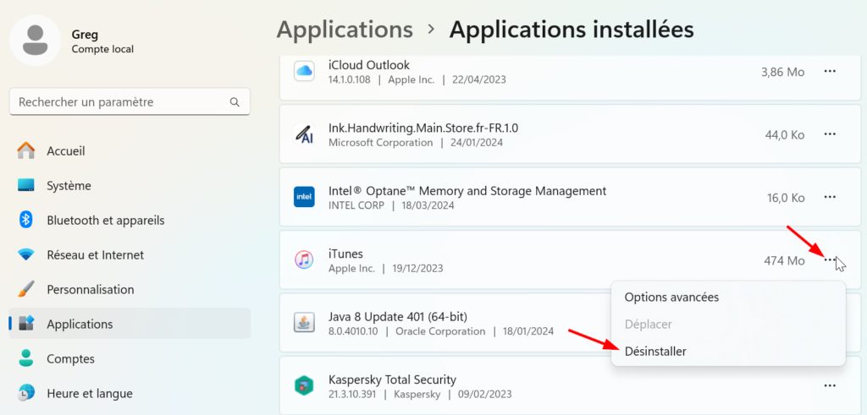The width and height of the screenshot is (867, 415).
Task: Click the search magnifier icon
Action: [235, 102]
